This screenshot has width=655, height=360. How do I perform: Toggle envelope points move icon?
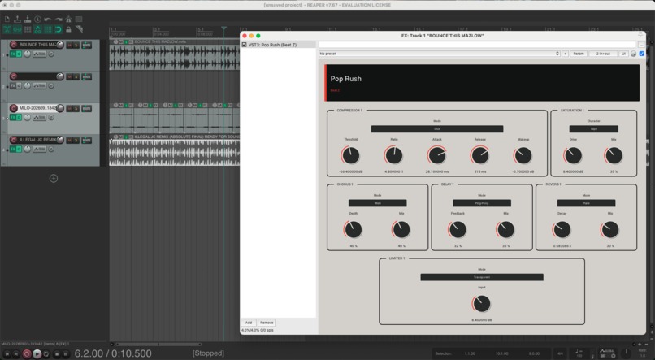point(37,29)
